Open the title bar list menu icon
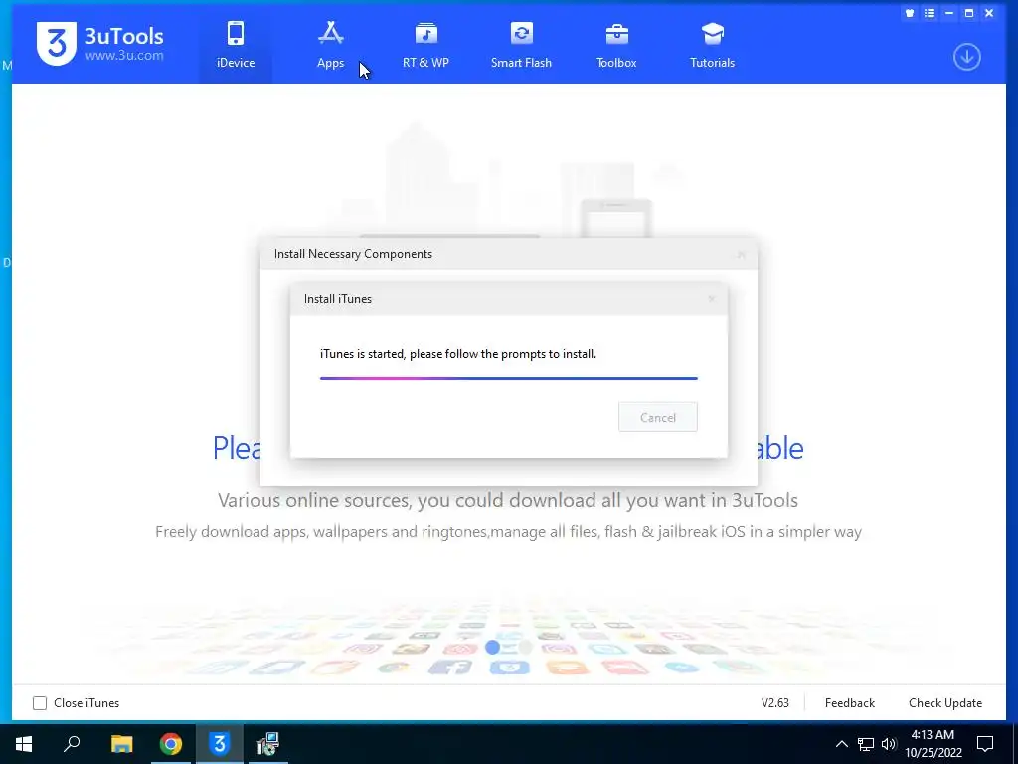 point(930,13)
